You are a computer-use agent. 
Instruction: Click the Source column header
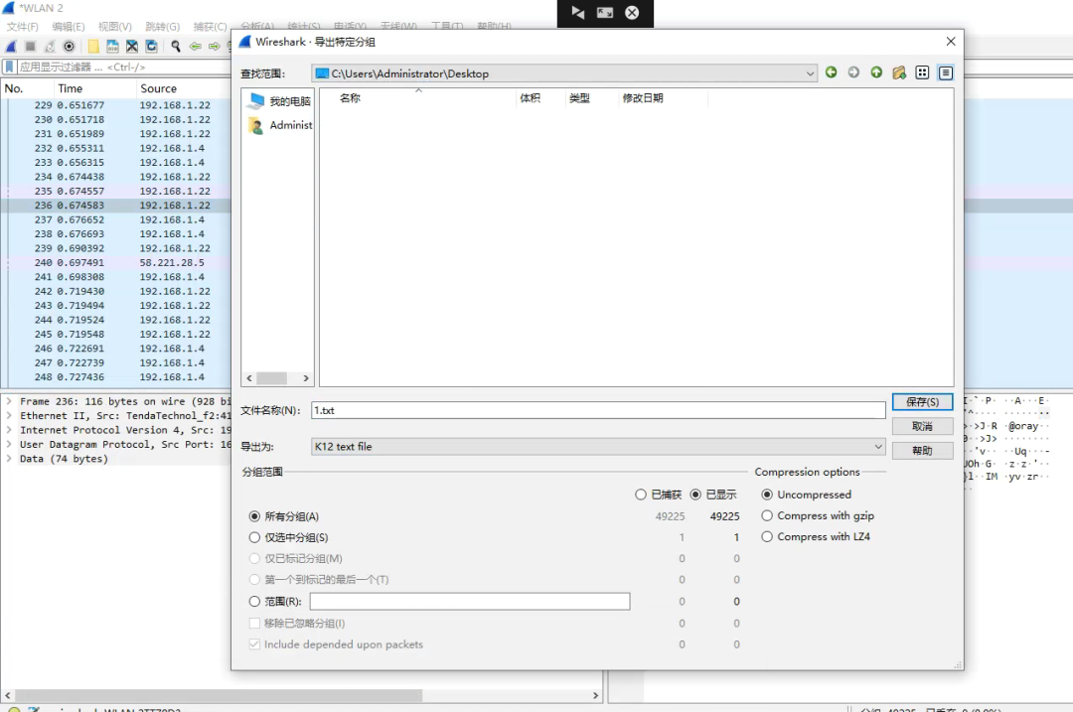click(184, 89)
